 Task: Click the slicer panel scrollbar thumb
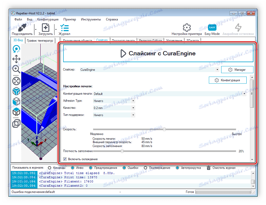coord(252,94)
